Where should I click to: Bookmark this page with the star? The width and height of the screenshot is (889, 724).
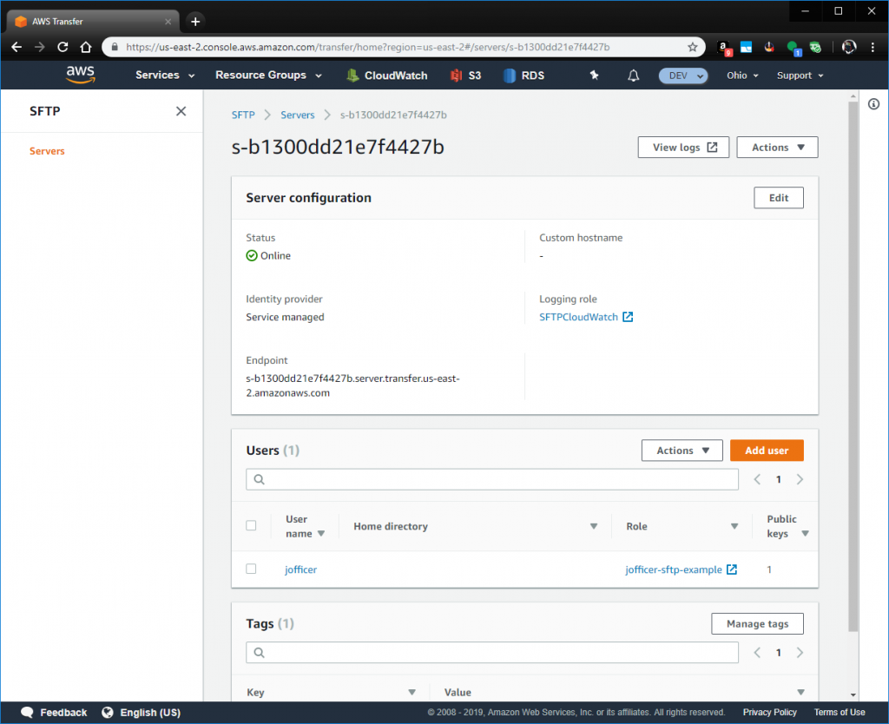click(692, 47)
